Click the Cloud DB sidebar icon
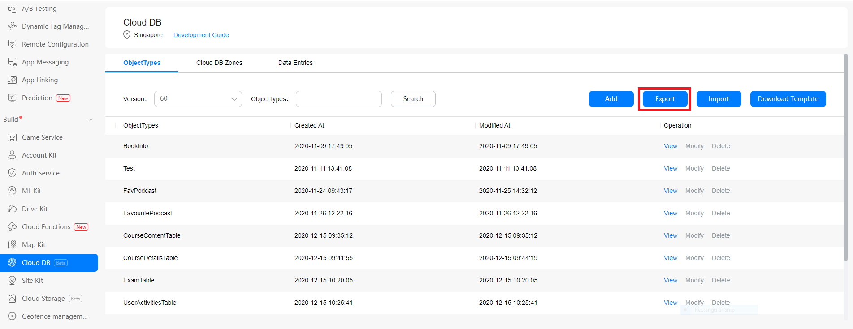853x329 pixels. click(13, 263)
